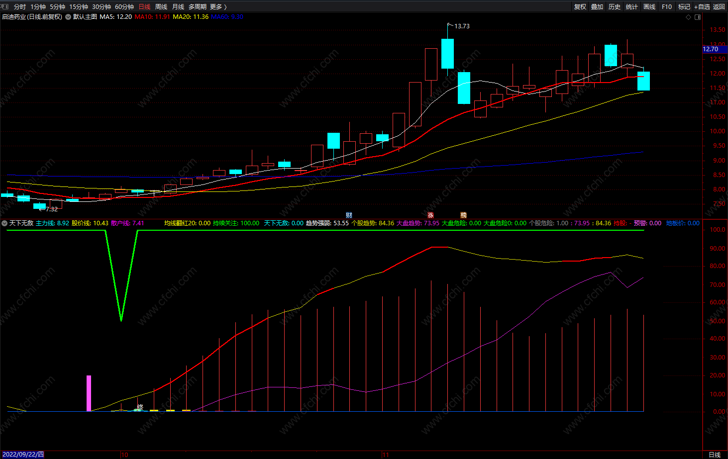This screenshot has width=728, height=459.
Task: Click the diamond marker icon above chart
Action: pos(689,17)
